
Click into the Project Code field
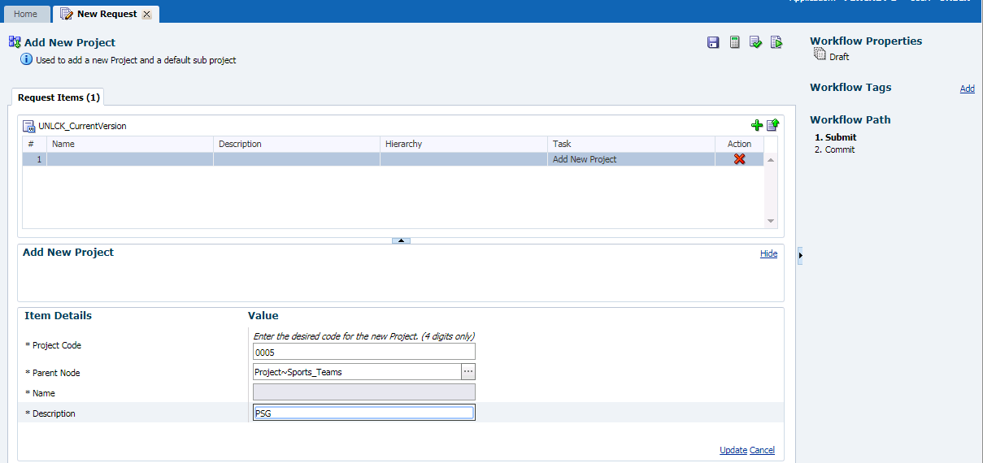[364, 352]
